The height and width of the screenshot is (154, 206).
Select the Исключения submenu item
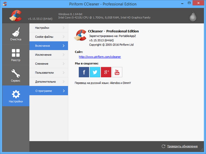(49, 55)
